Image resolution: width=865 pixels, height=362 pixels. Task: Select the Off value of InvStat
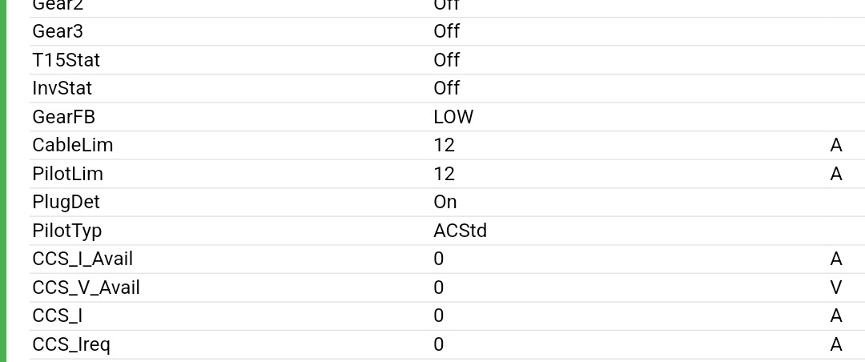pyautogui.click(x=447, y=88)
